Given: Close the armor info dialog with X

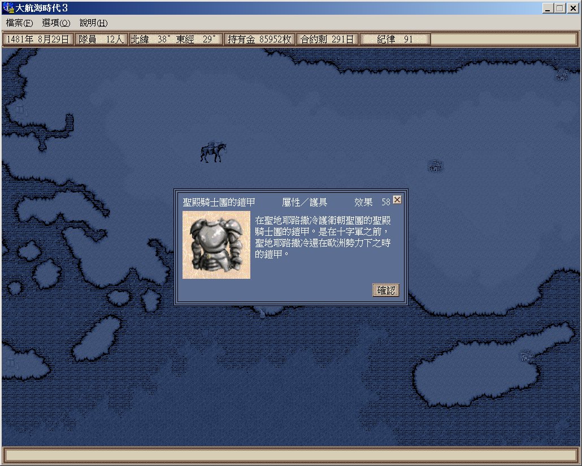Looking at the screenshot, I should (397, 200).
